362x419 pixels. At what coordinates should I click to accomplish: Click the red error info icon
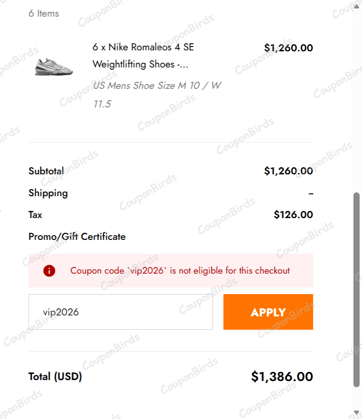point(49,271)
